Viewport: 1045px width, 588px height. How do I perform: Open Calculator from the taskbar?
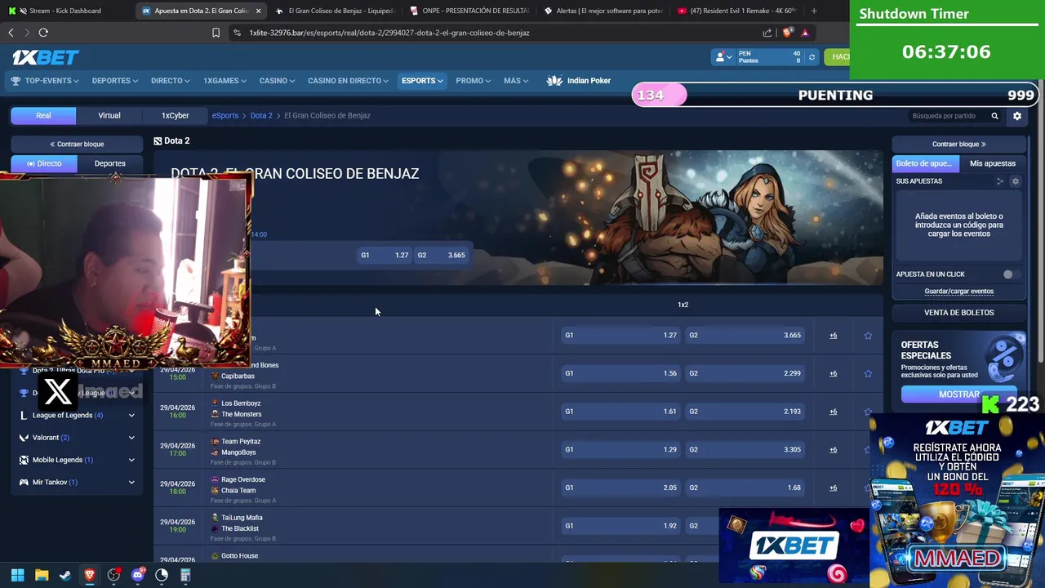click(x=185, y=575)
